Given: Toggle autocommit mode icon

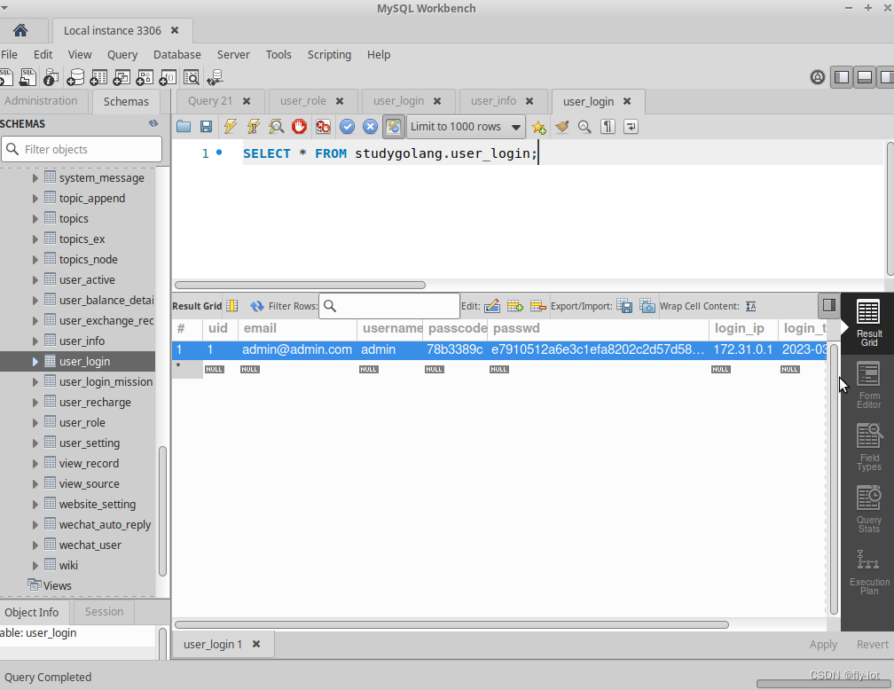Looking at the screenshot, I should 394,126.
